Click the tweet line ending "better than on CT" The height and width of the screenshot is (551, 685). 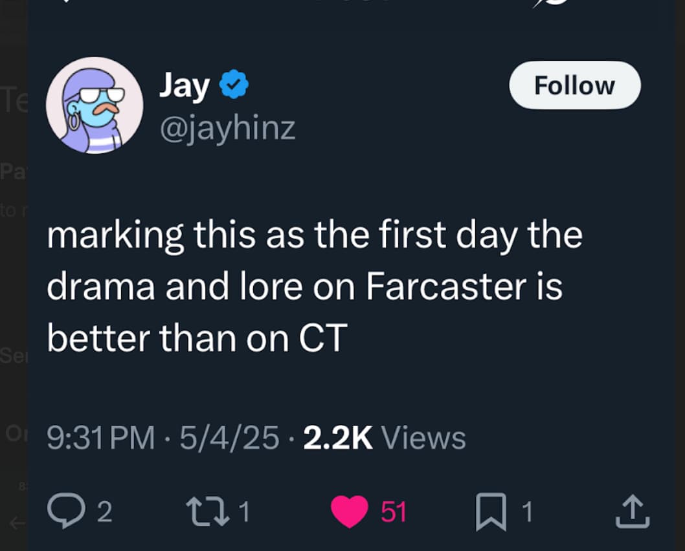(x=197, y=338)
